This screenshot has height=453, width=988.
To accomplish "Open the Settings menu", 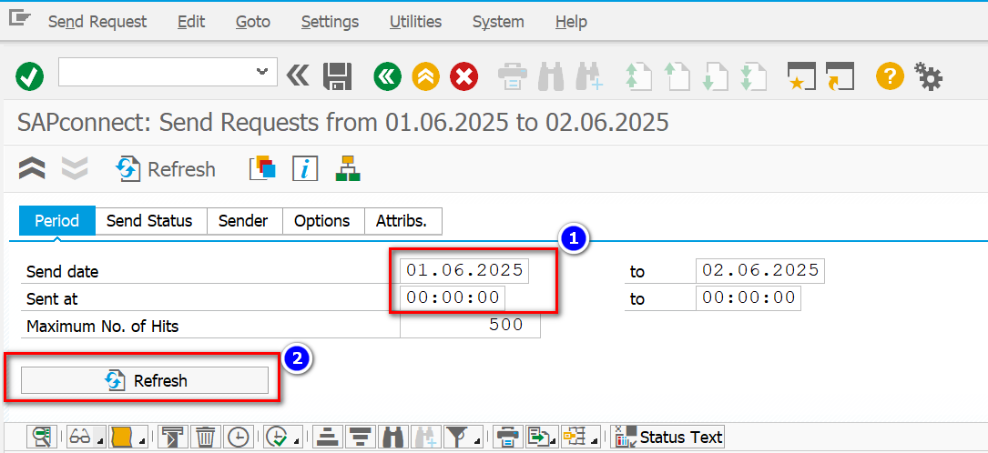I will tap(331, 22).
